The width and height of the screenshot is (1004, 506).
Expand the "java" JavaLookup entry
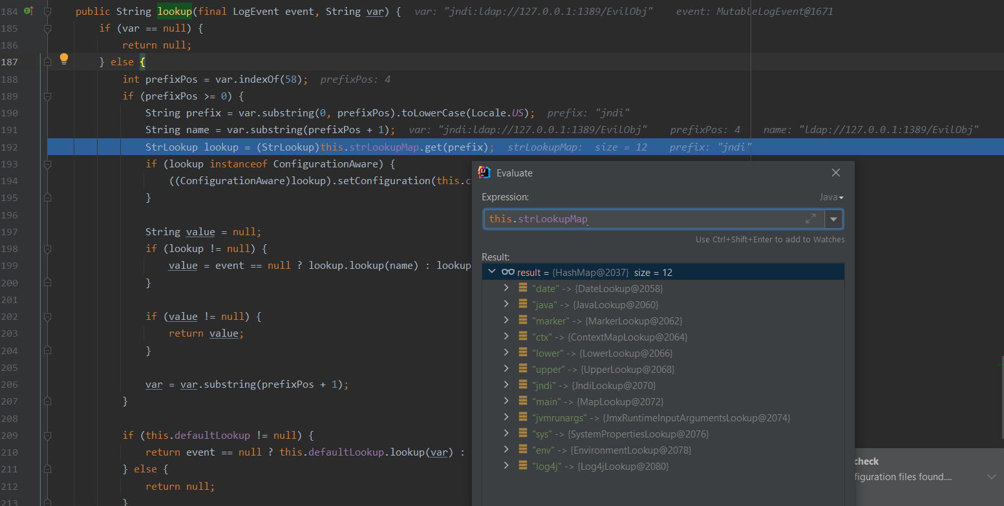[x=506, y=304]
